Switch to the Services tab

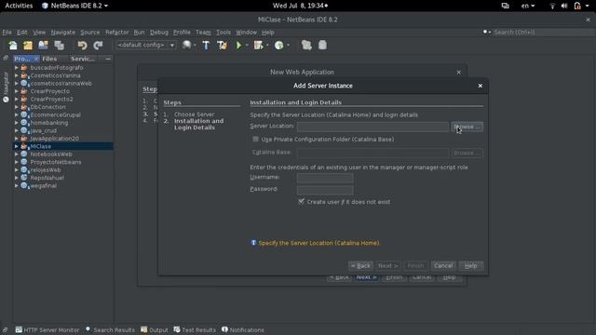coord(83,59)
